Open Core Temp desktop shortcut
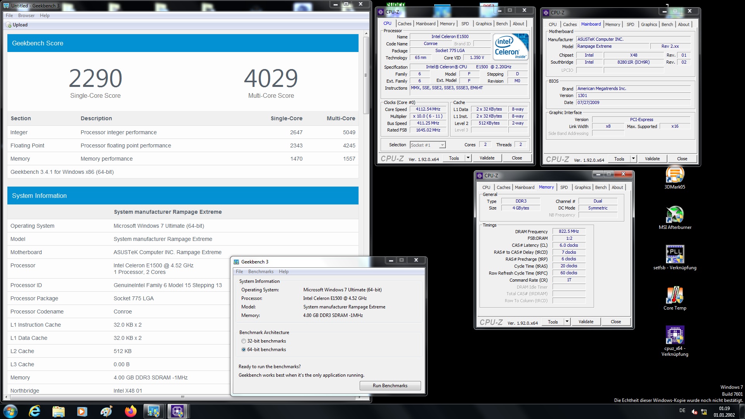Image resolution: width=745 pixels, height=419 pixels. coord(675,298)
